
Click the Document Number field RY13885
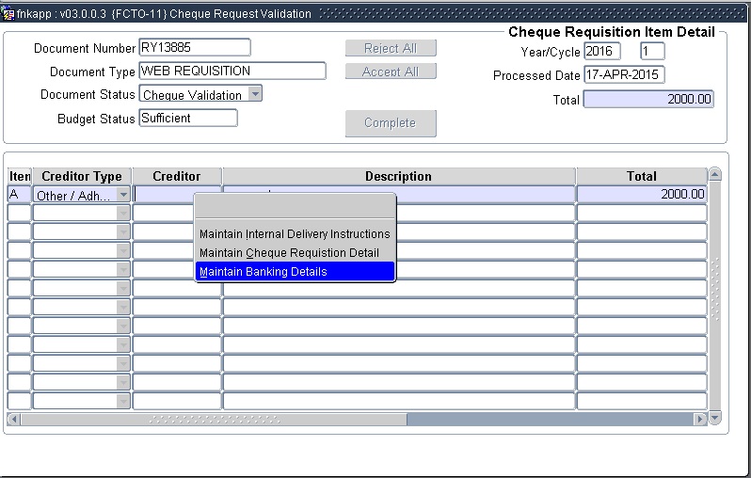pyautogui.click(x=194, y=48)
